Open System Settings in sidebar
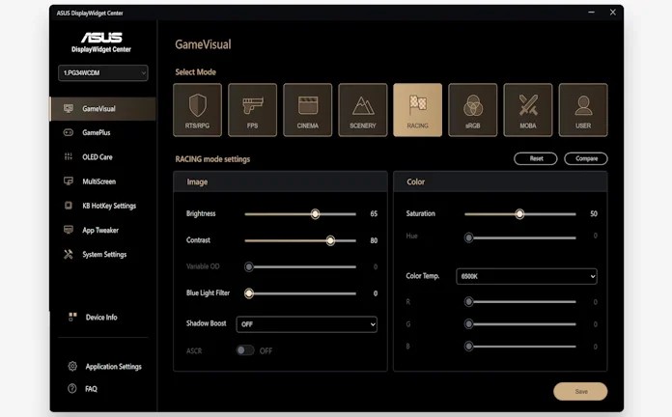The width and height of the screenshot is (672, 417). coord(103,255)
